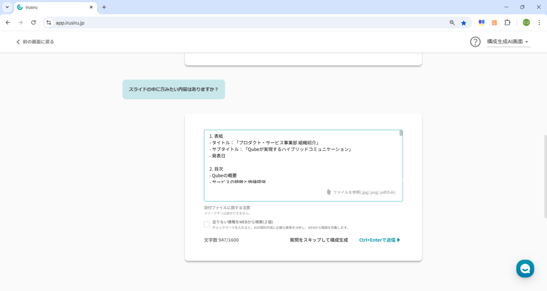
Task: Click the address bar URL app.irusiru.jp
Action: [x=70, y=22]
